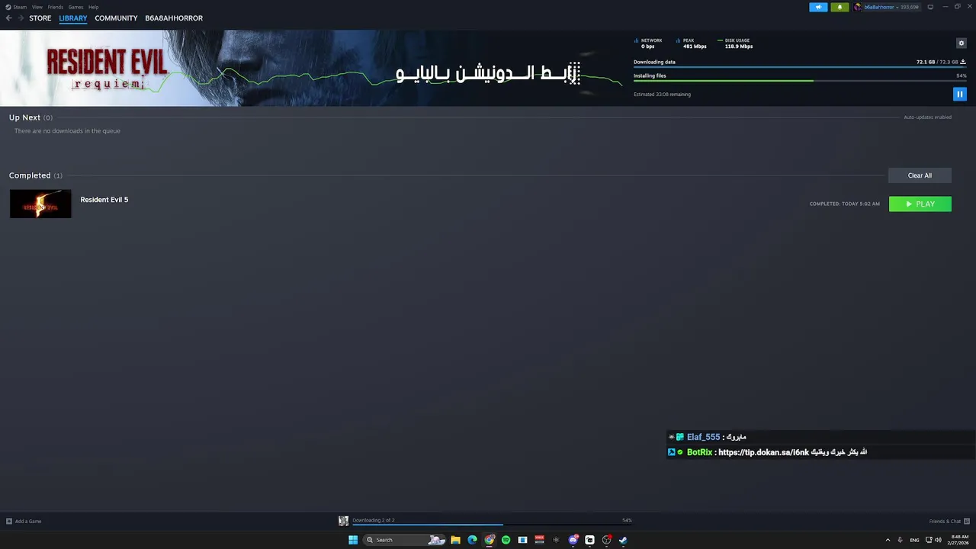
Task: Open the Resident Evil 5 thumbnail
Action: pos(40,204)
